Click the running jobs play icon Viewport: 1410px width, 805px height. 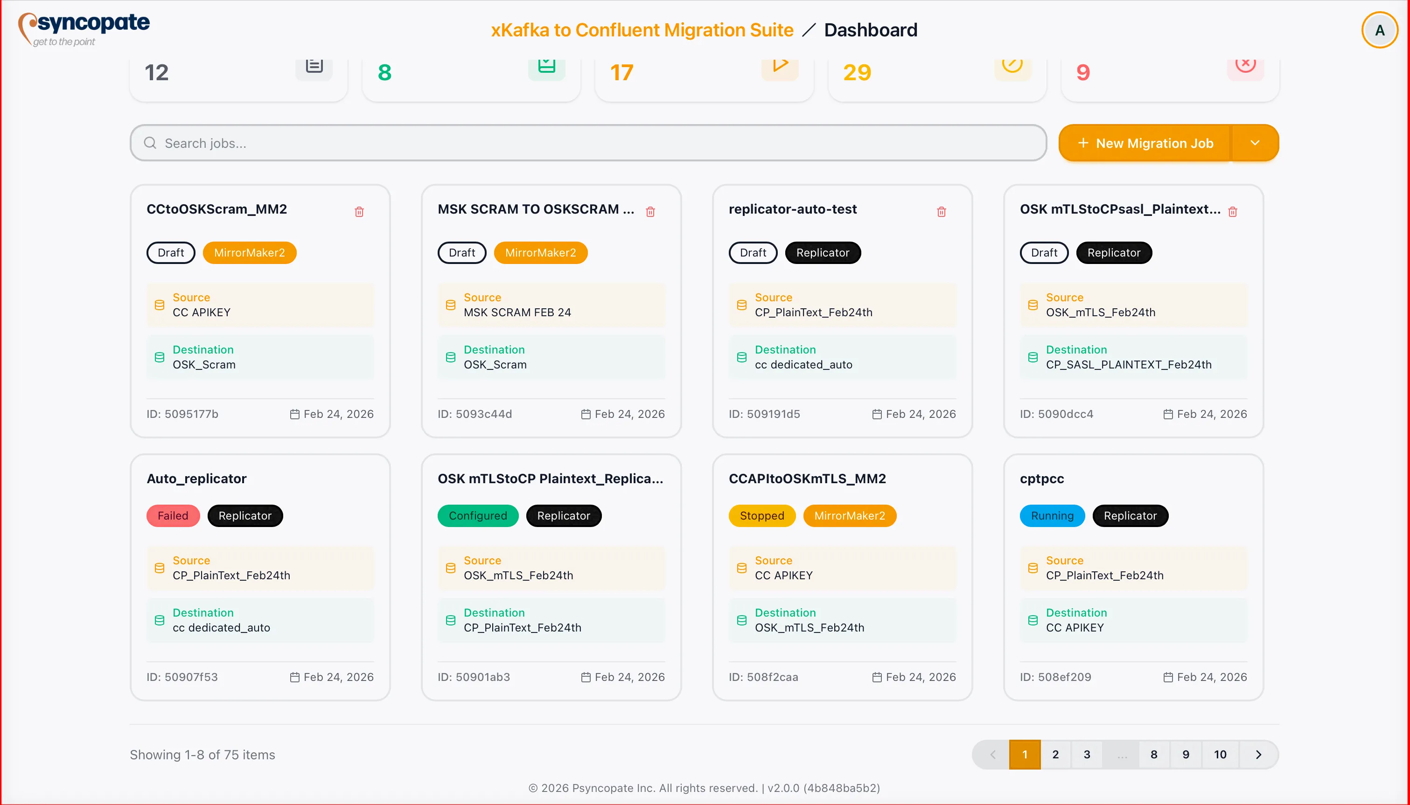tap(780, 66)
